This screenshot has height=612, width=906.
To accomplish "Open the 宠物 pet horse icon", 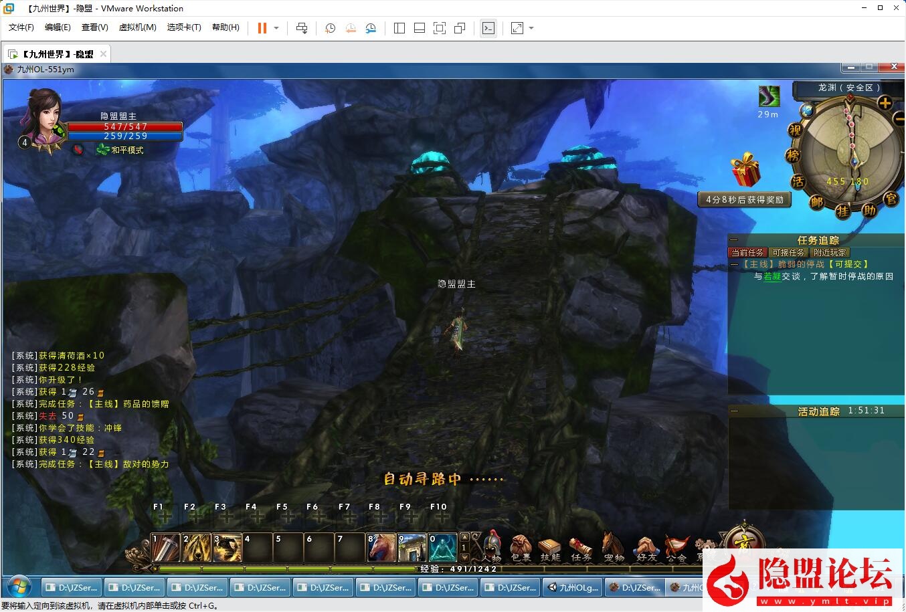I will (x=613, y=546).
